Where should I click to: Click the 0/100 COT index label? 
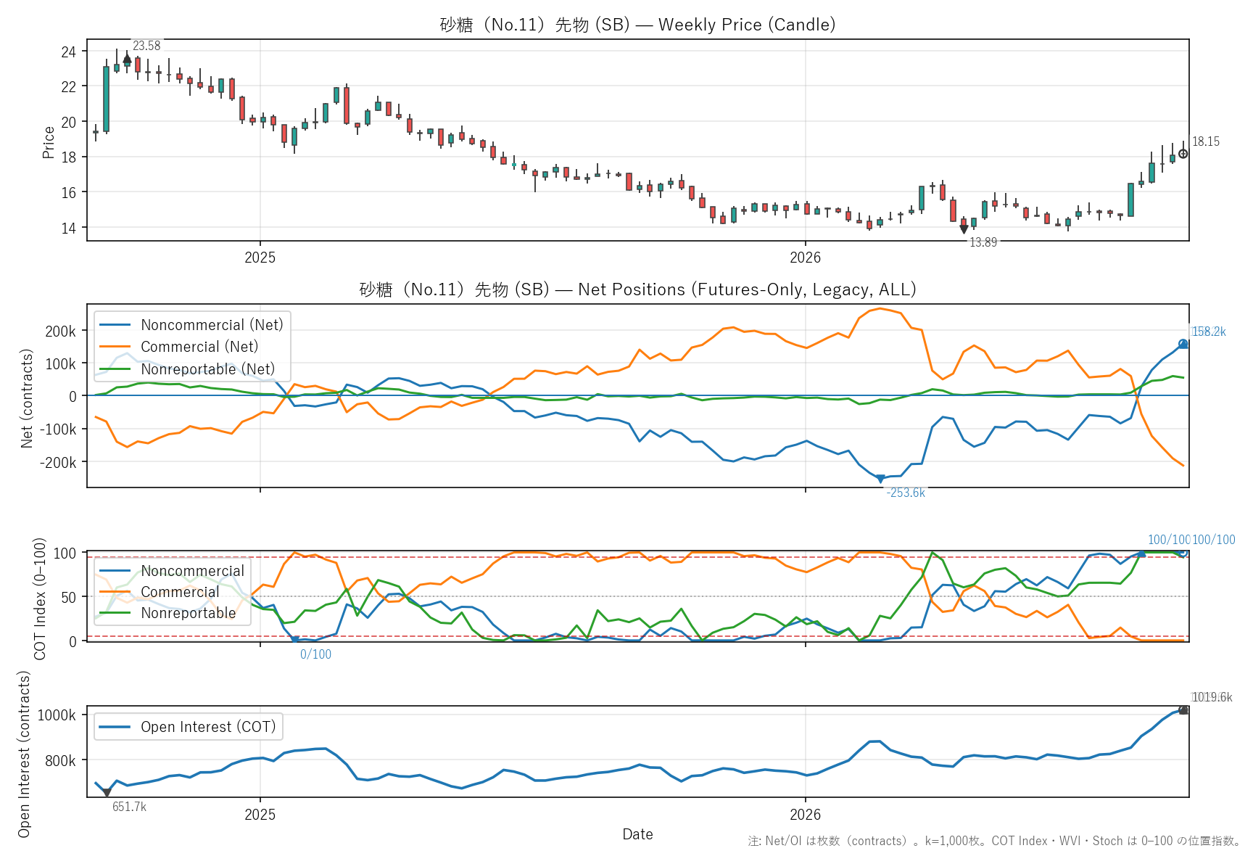315,654
